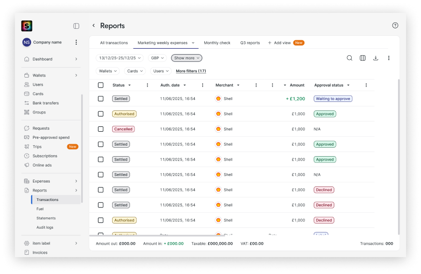Open the help question mark icon

(395, 25)
